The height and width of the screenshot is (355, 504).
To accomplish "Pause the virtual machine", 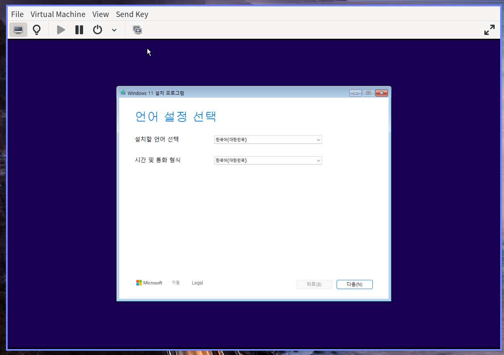I will (x=79, y=30).
